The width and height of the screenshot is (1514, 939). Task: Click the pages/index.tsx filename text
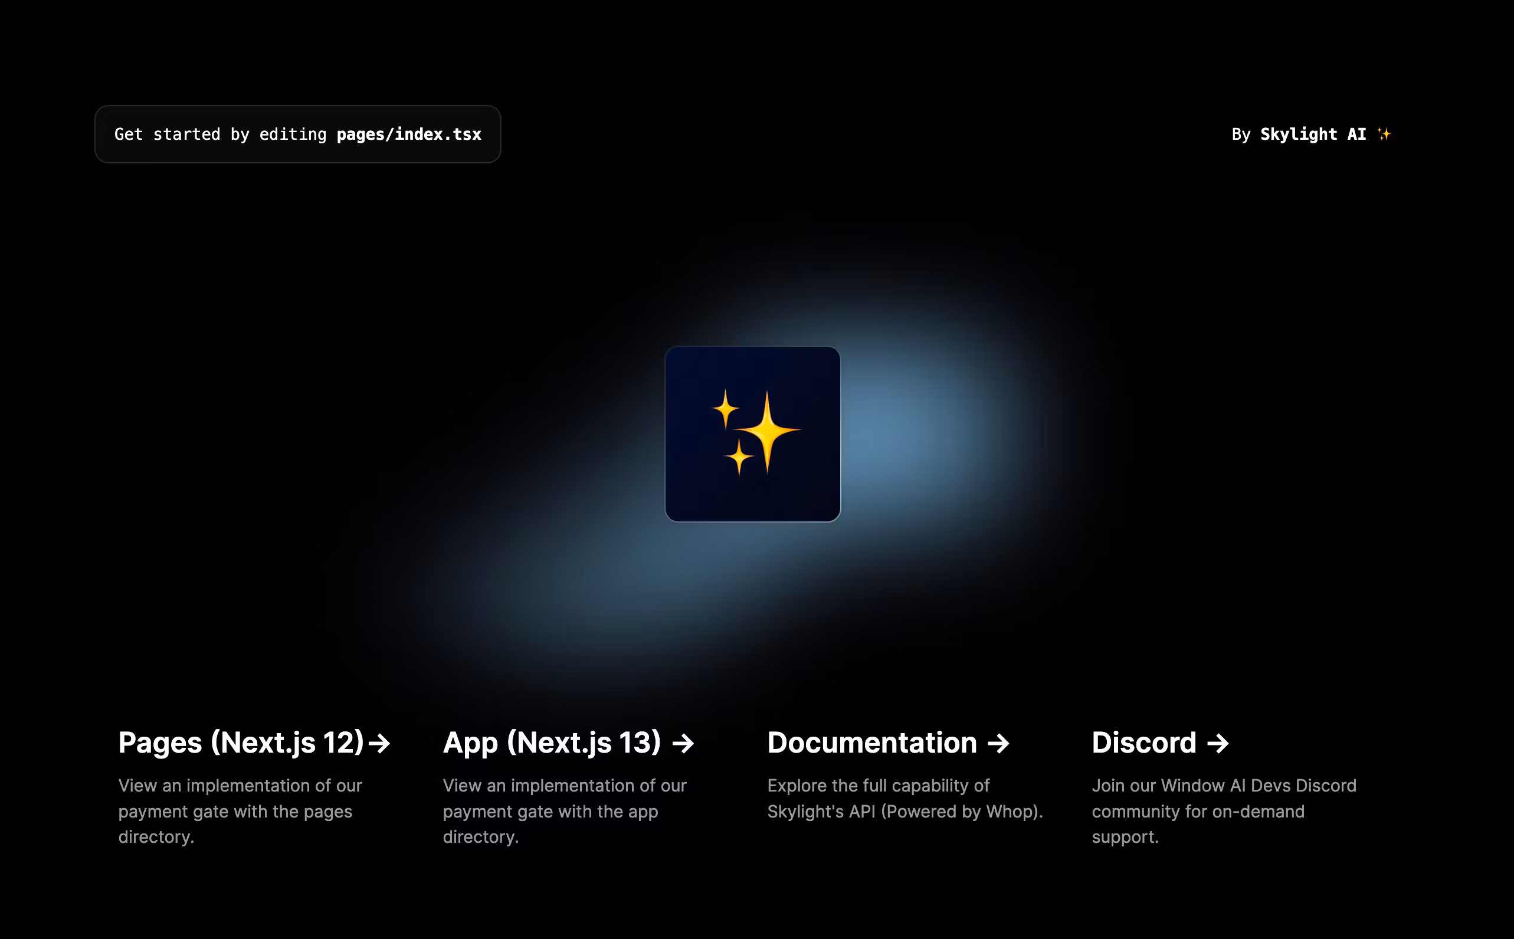click(409, 134)
